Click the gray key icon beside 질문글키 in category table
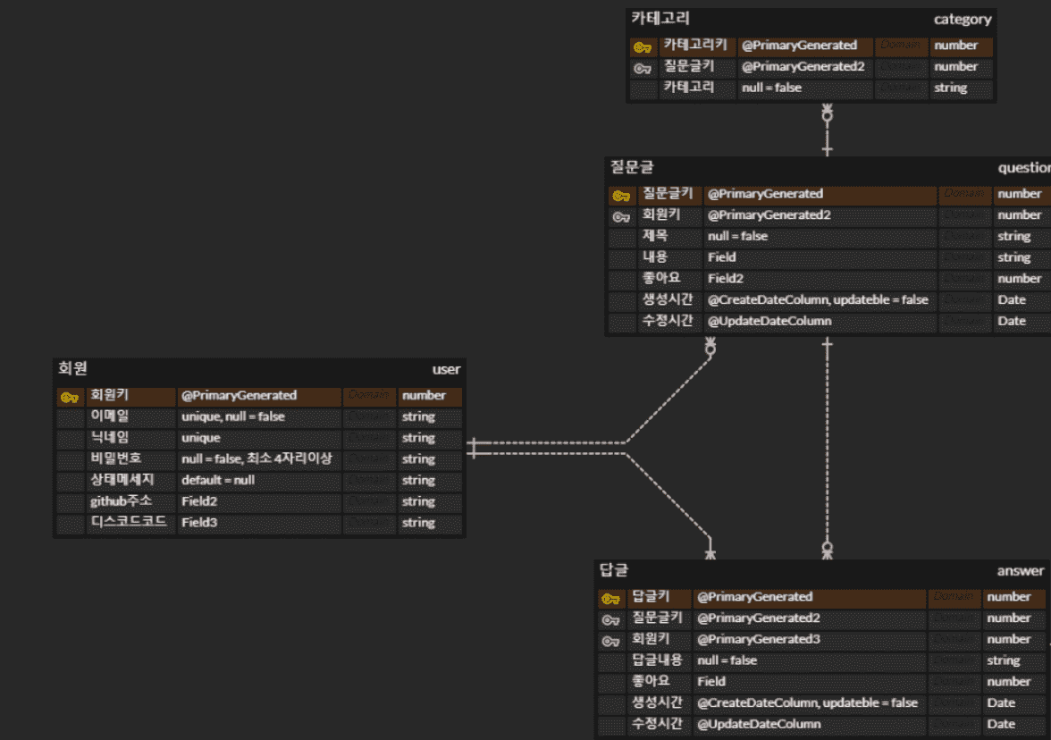 (642, 68)
